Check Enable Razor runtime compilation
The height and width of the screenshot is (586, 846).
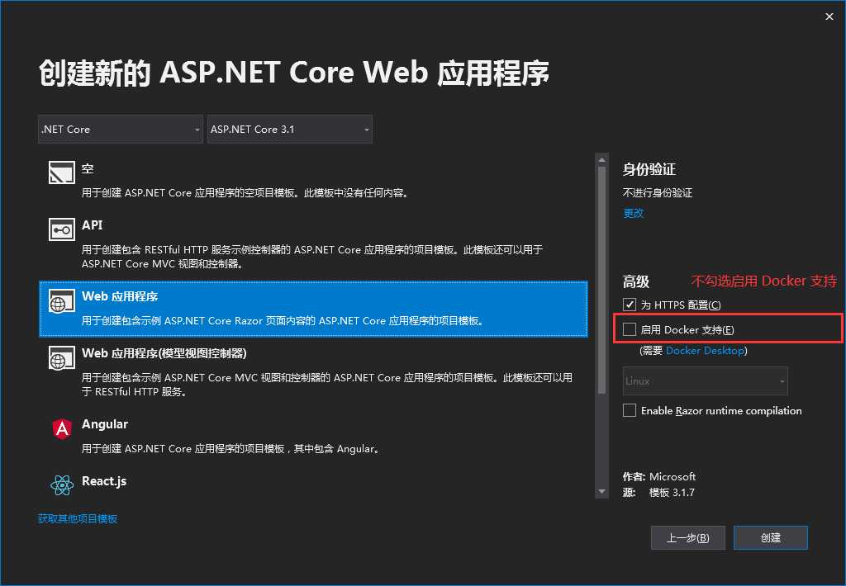(x=629, y=410)
